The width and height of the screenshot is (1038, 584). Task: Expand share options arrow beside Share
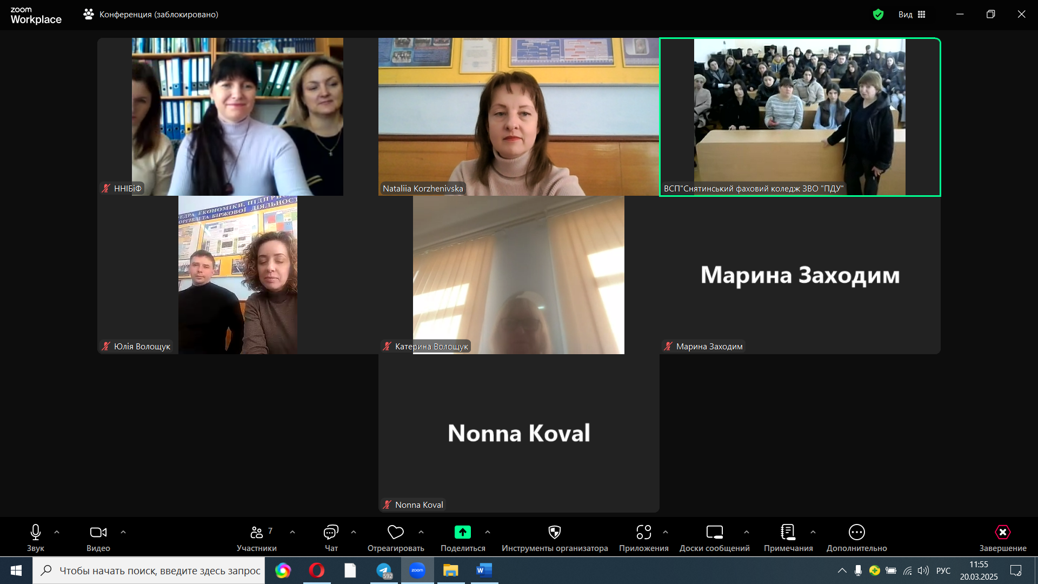(488, 532)
